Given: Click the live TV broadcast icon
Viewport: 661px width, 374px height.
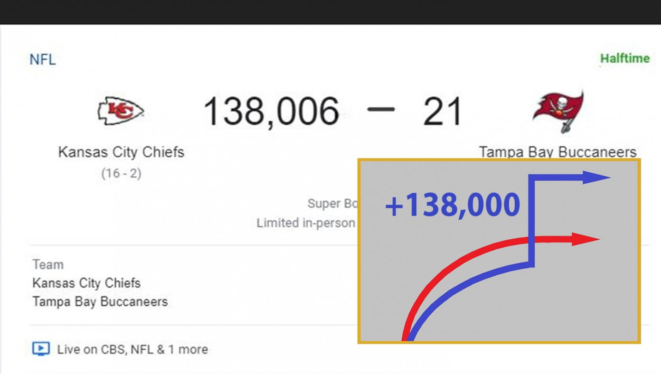Looking at the screenshot, I should [41, 349].
